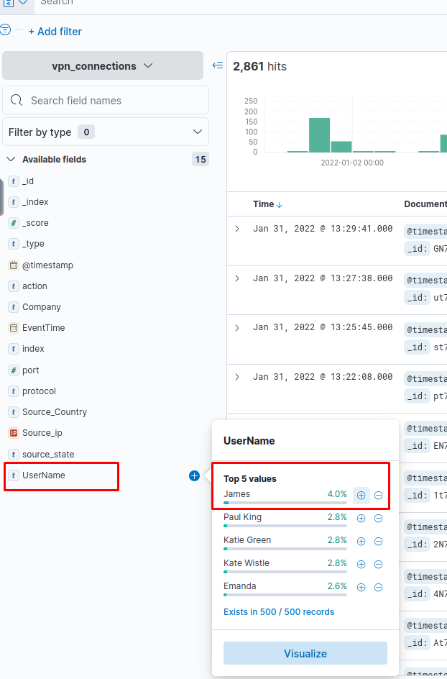Screen dimensions: 447x679
Task: Filter out James with the minus icon
Action: (378, 495)
